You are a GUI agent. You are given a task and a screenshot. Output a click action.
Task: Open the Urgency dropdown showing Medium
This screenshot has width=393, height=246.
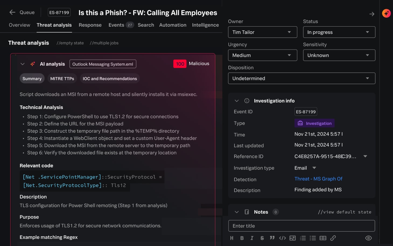[x=262, y=55]
